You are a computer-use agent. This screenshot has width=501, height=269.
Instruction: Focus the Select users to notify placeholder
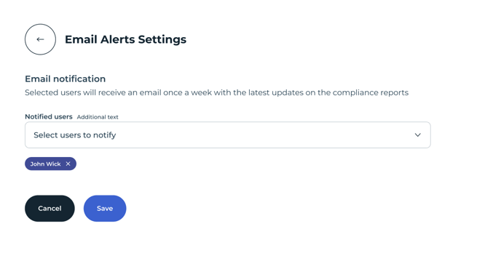(x=75, y=135)
